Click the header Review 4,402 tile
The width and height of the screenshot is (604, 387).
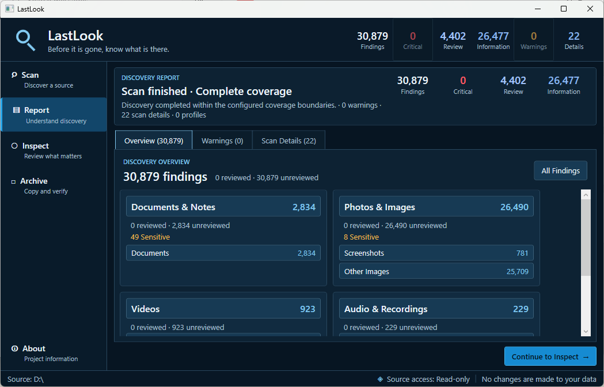pos(453,40)
